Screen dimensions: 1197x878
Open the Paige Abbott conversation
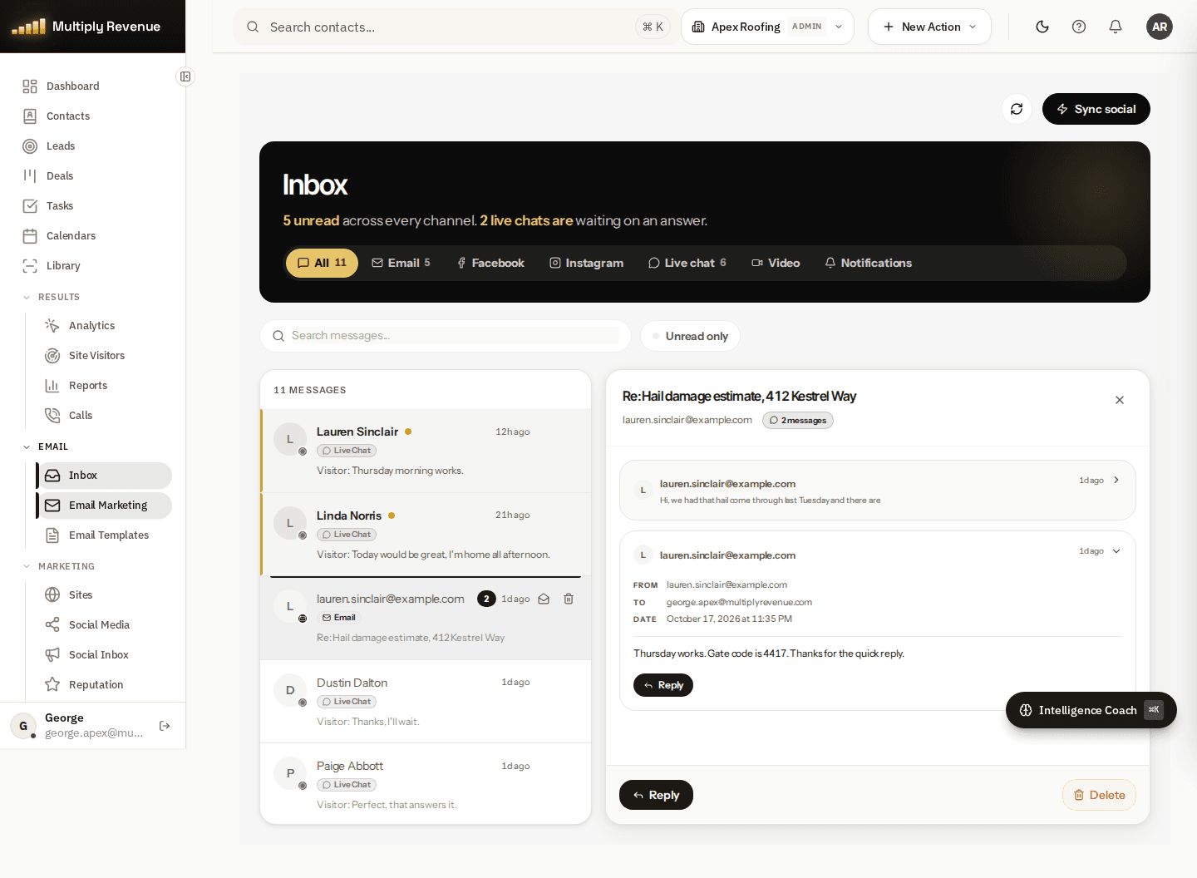pos(426,783)
